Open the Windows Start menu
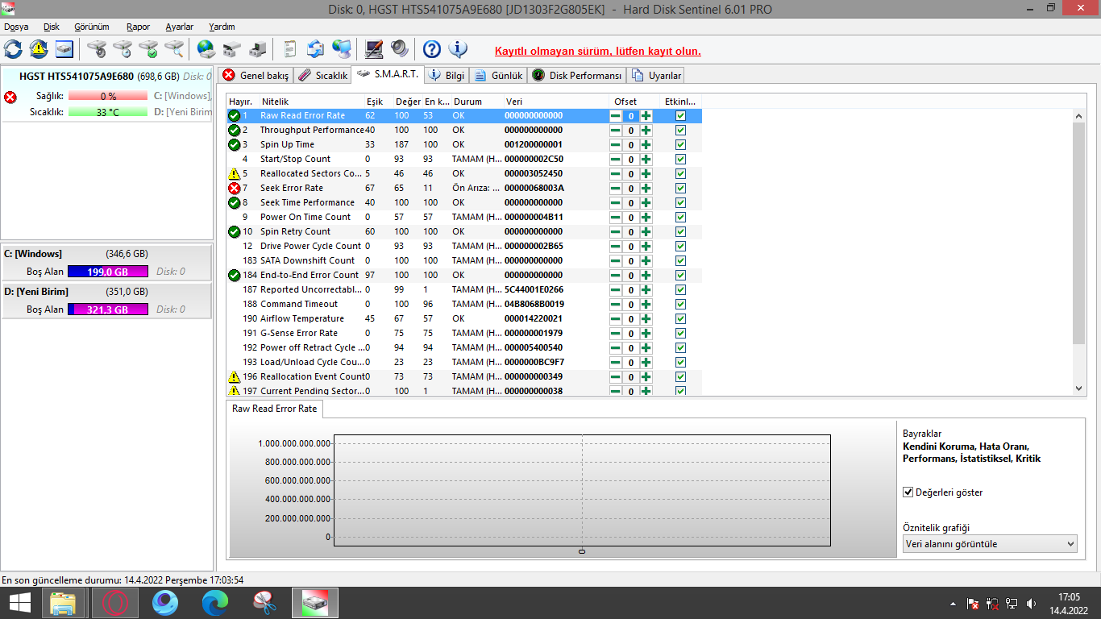 point(19,603)
